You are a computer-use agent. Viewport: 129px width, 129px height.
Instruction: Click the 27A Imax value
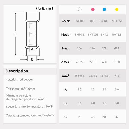tap(104, 48)
